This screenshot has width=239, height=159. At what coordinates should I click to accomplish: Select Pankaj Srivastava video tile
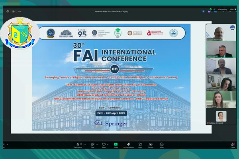pyautogui.click(x=221, y=66)
